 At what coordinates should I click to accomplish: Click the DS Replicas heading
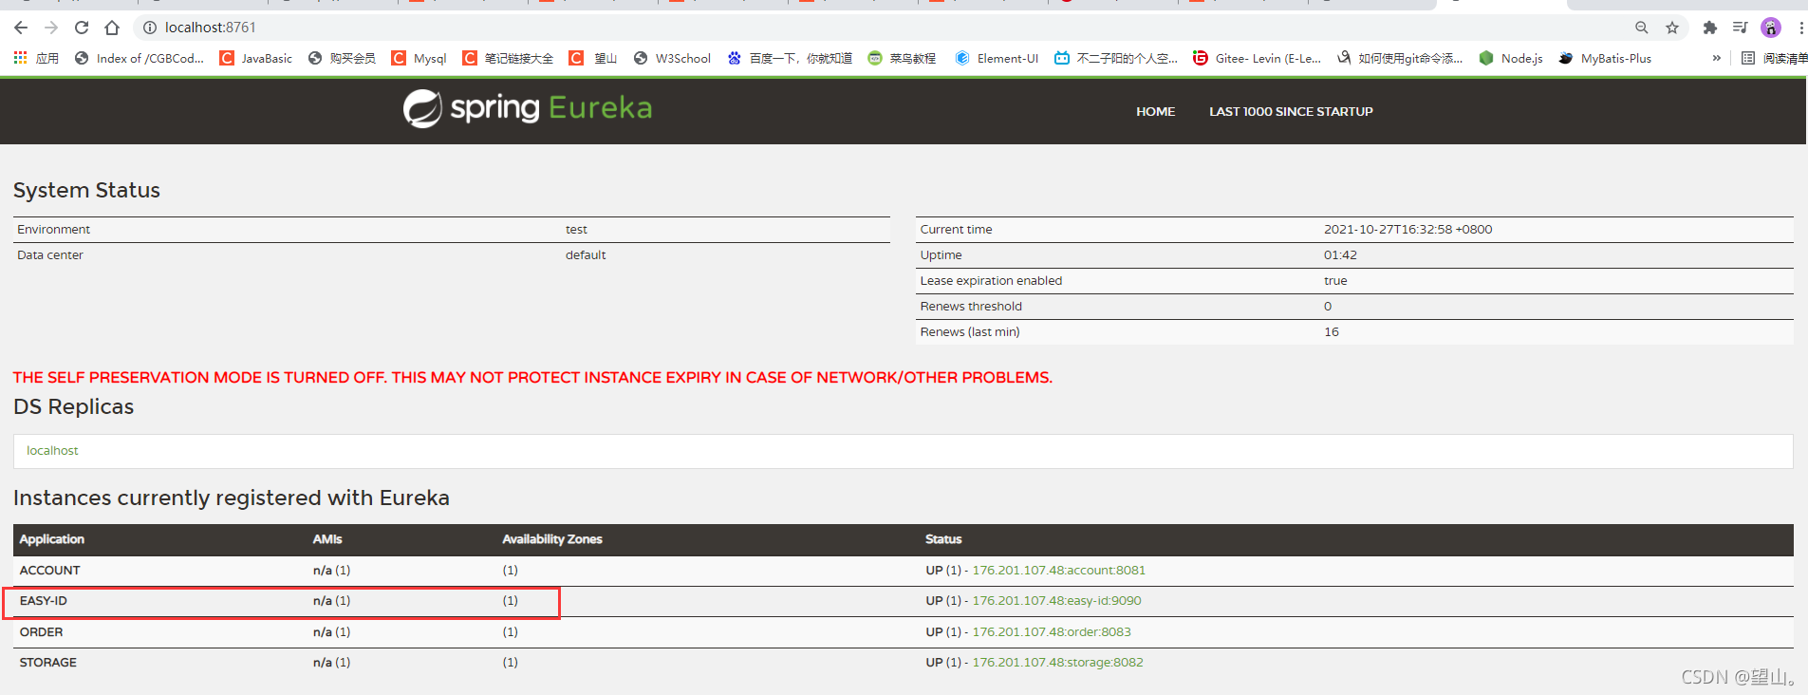73,406
